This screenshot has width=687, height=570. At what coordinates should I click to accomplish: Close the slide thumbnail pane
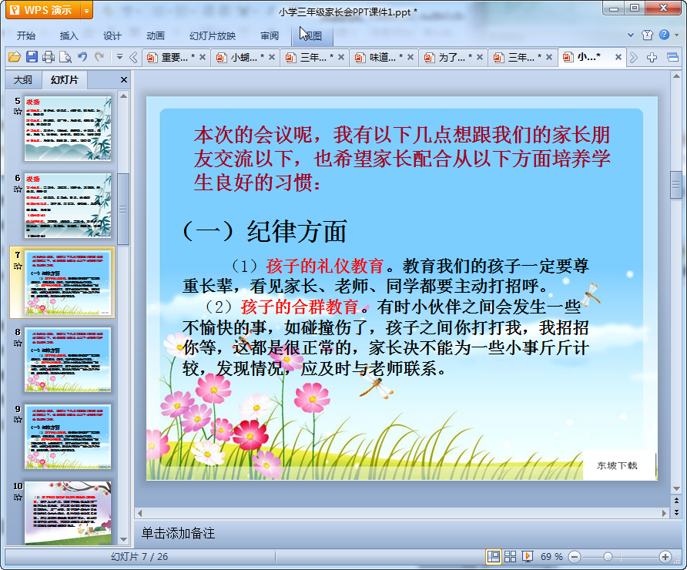pyautogui.click(x=123, y=80)
